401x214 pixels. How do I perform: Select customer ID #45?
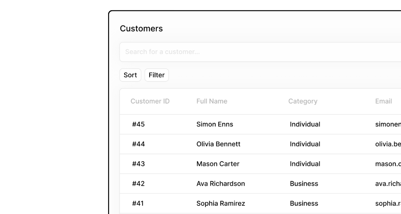click(138, 124)
